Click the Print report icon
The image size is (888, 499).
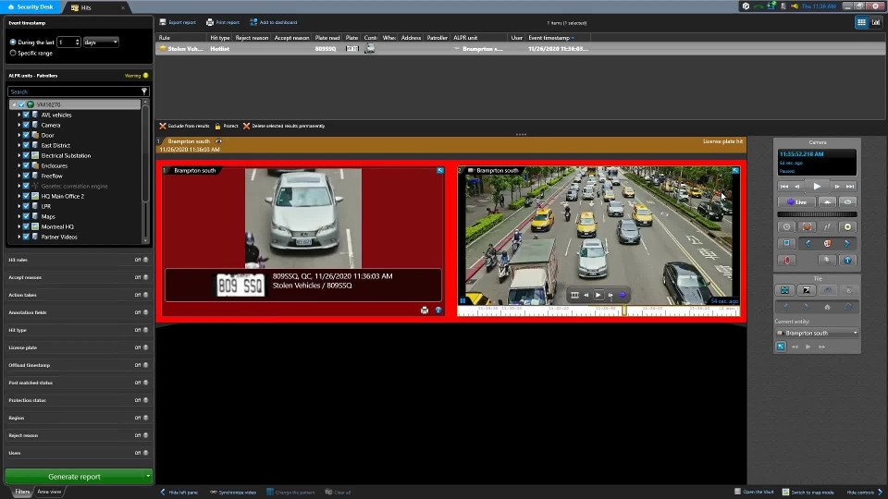tap(210, 22)
